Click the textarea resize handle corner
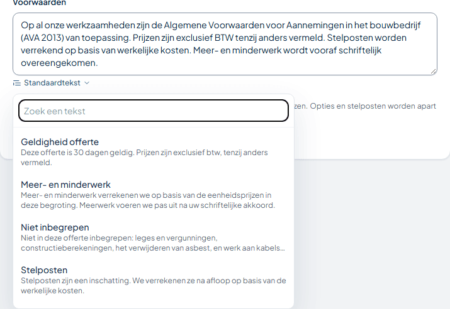 [434, 72]
